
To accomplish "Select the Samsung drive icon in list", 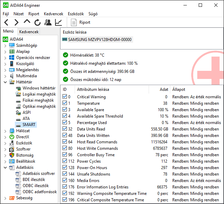I will coord(65,39).
